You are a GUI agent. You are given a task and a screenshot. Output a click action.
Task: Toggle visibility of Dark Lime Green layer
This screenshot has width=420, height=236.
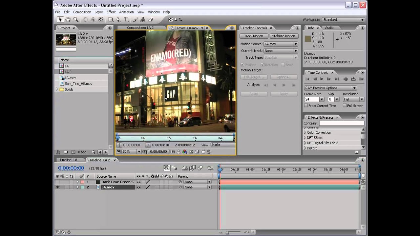pos(57,182)
